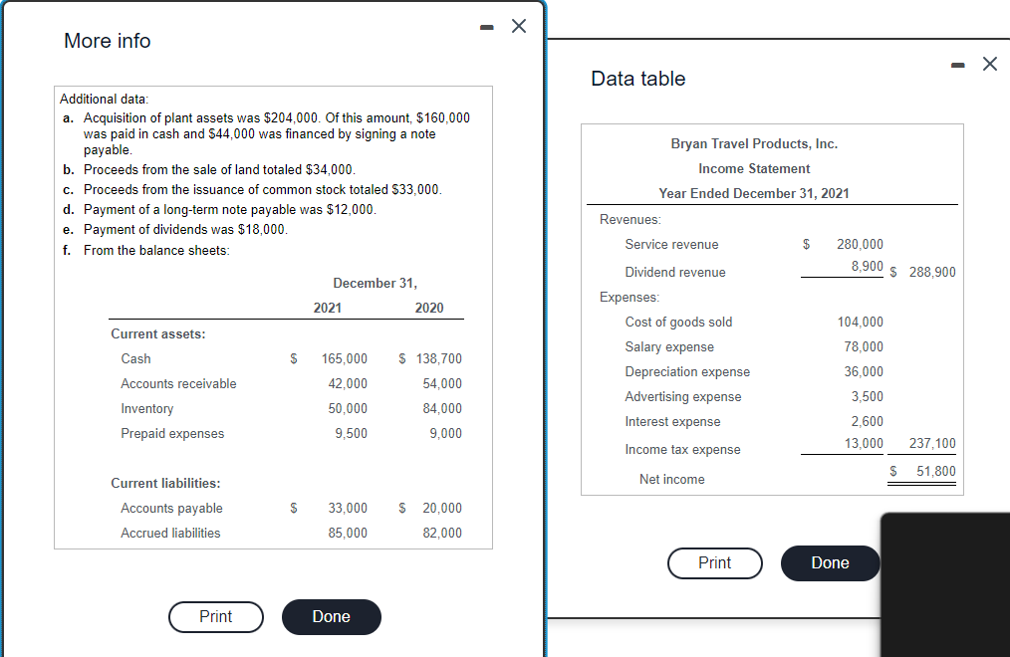Select 2021 Prepaid expenses 9,500
The height and width of the screenshot is (657, 1010).
coord(351,434)
